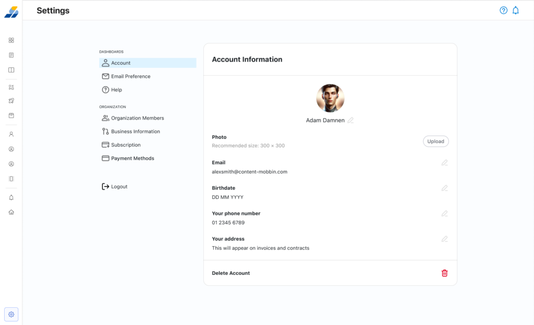The width and height of the screenshot is (534, 325).
Task: Edit Your address with the pencil icon
Action: [x=444, y=239]
